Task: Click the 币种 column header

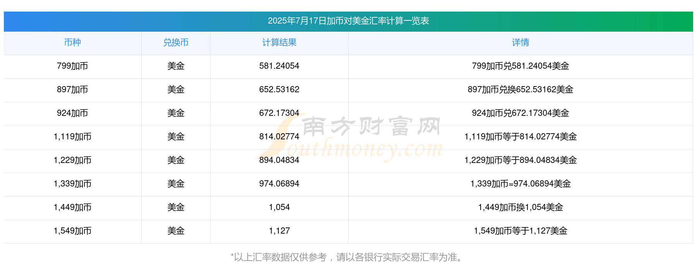Action: point(72,42)
